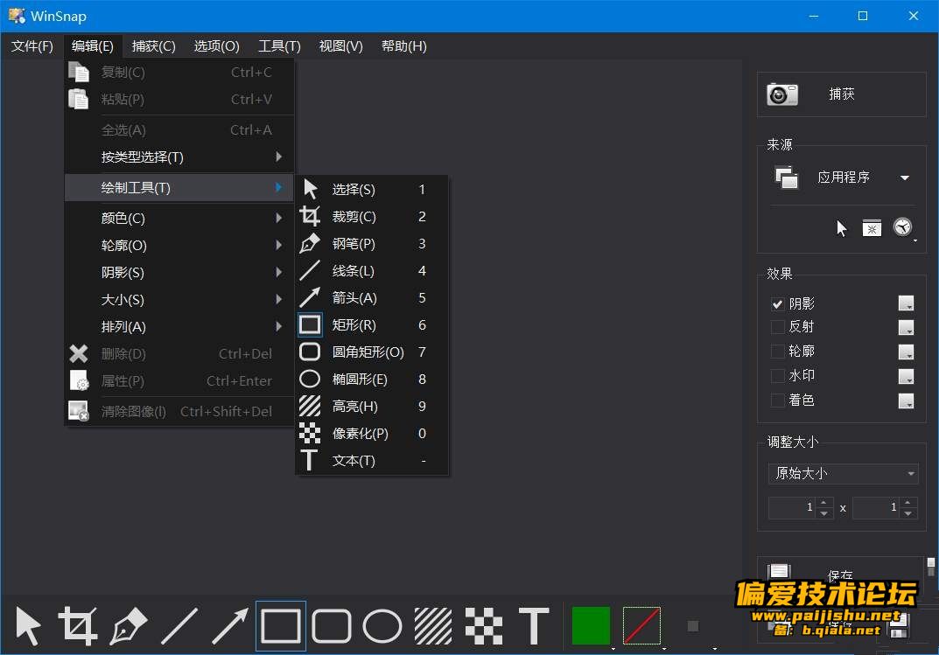This screenshot has width=939, height=655.
Task: Open the 视图(V) menu
Action: tap(340, 46)
